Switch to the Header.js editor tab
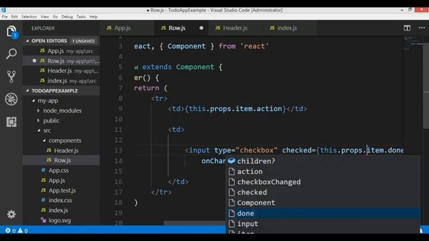Viewport: 429px width, 241px height. click(235, 28)
